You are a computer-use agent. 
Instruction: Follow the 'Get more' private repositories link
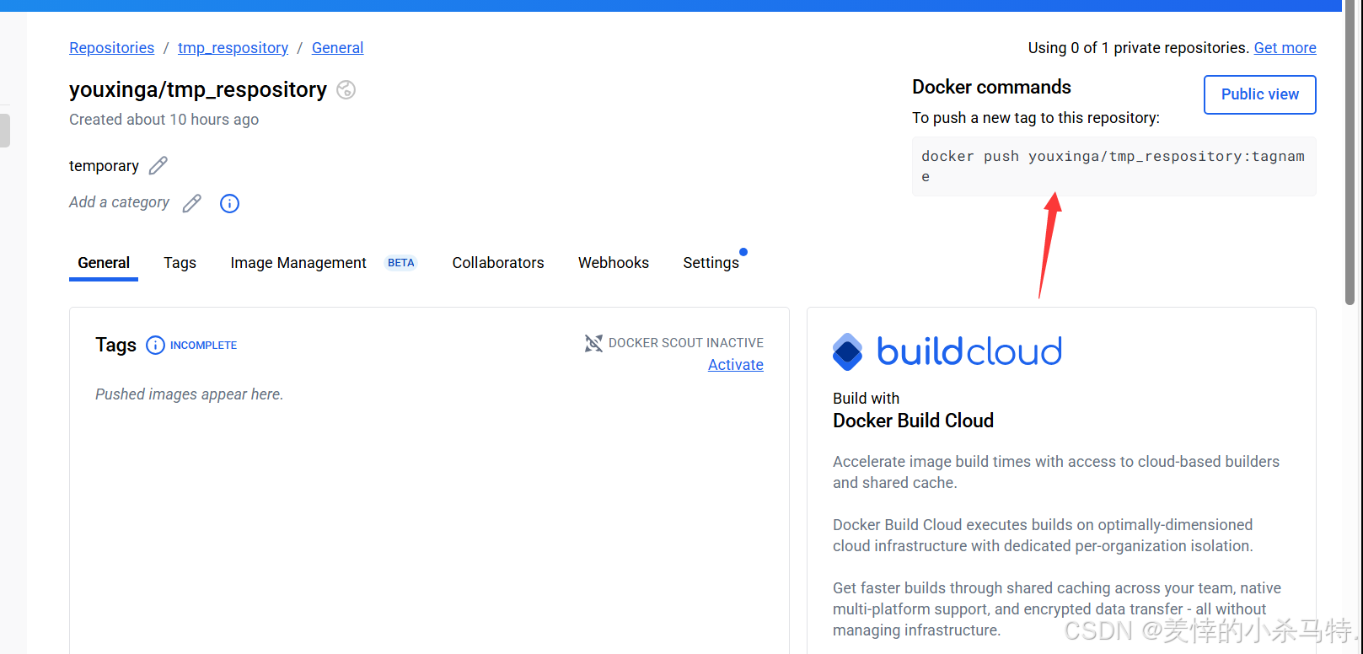1285,48
